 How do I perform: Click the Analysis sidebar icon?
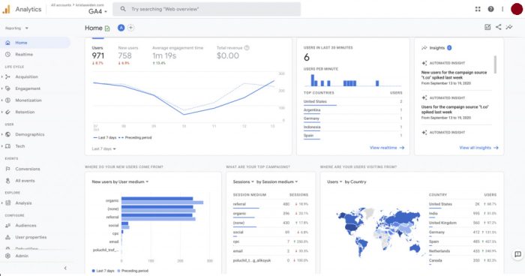pyautogui.click(x=8, y=203)
